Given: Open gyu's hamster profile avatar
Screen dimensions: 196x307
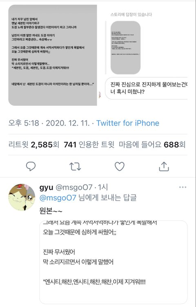Looking at the screenshot, I should tap(22, 197).
